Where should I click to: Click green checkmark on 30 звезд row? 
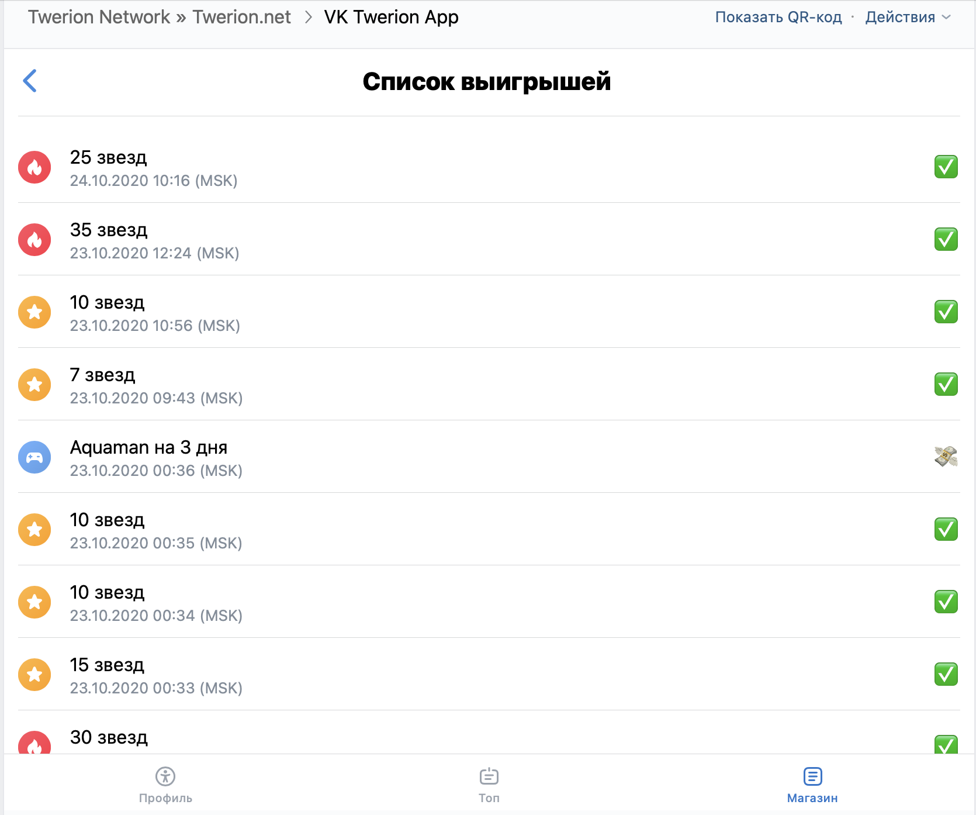tap(946, 744)
